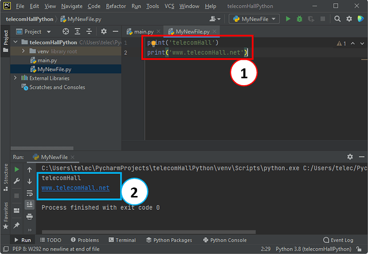Expand the venv library root folder

23,51
